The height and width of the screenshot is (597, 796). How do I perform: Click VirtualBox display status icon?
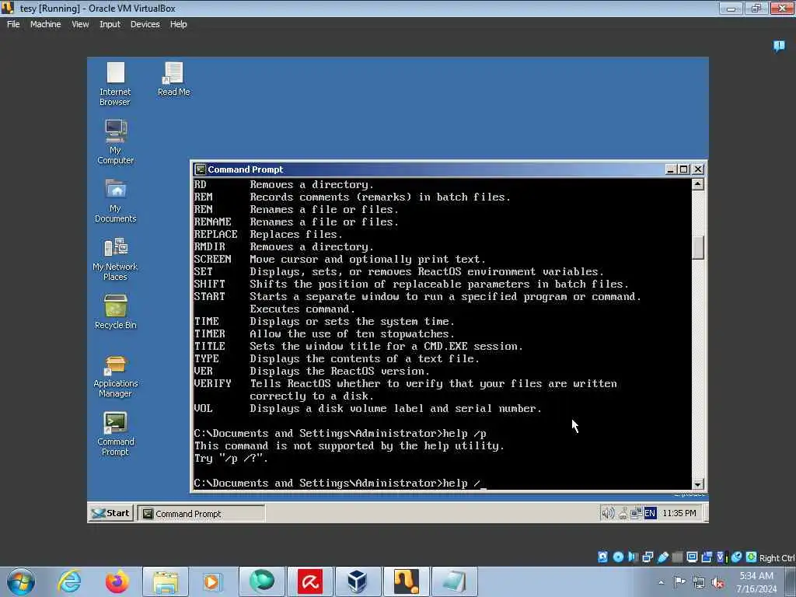click(692, 557)
